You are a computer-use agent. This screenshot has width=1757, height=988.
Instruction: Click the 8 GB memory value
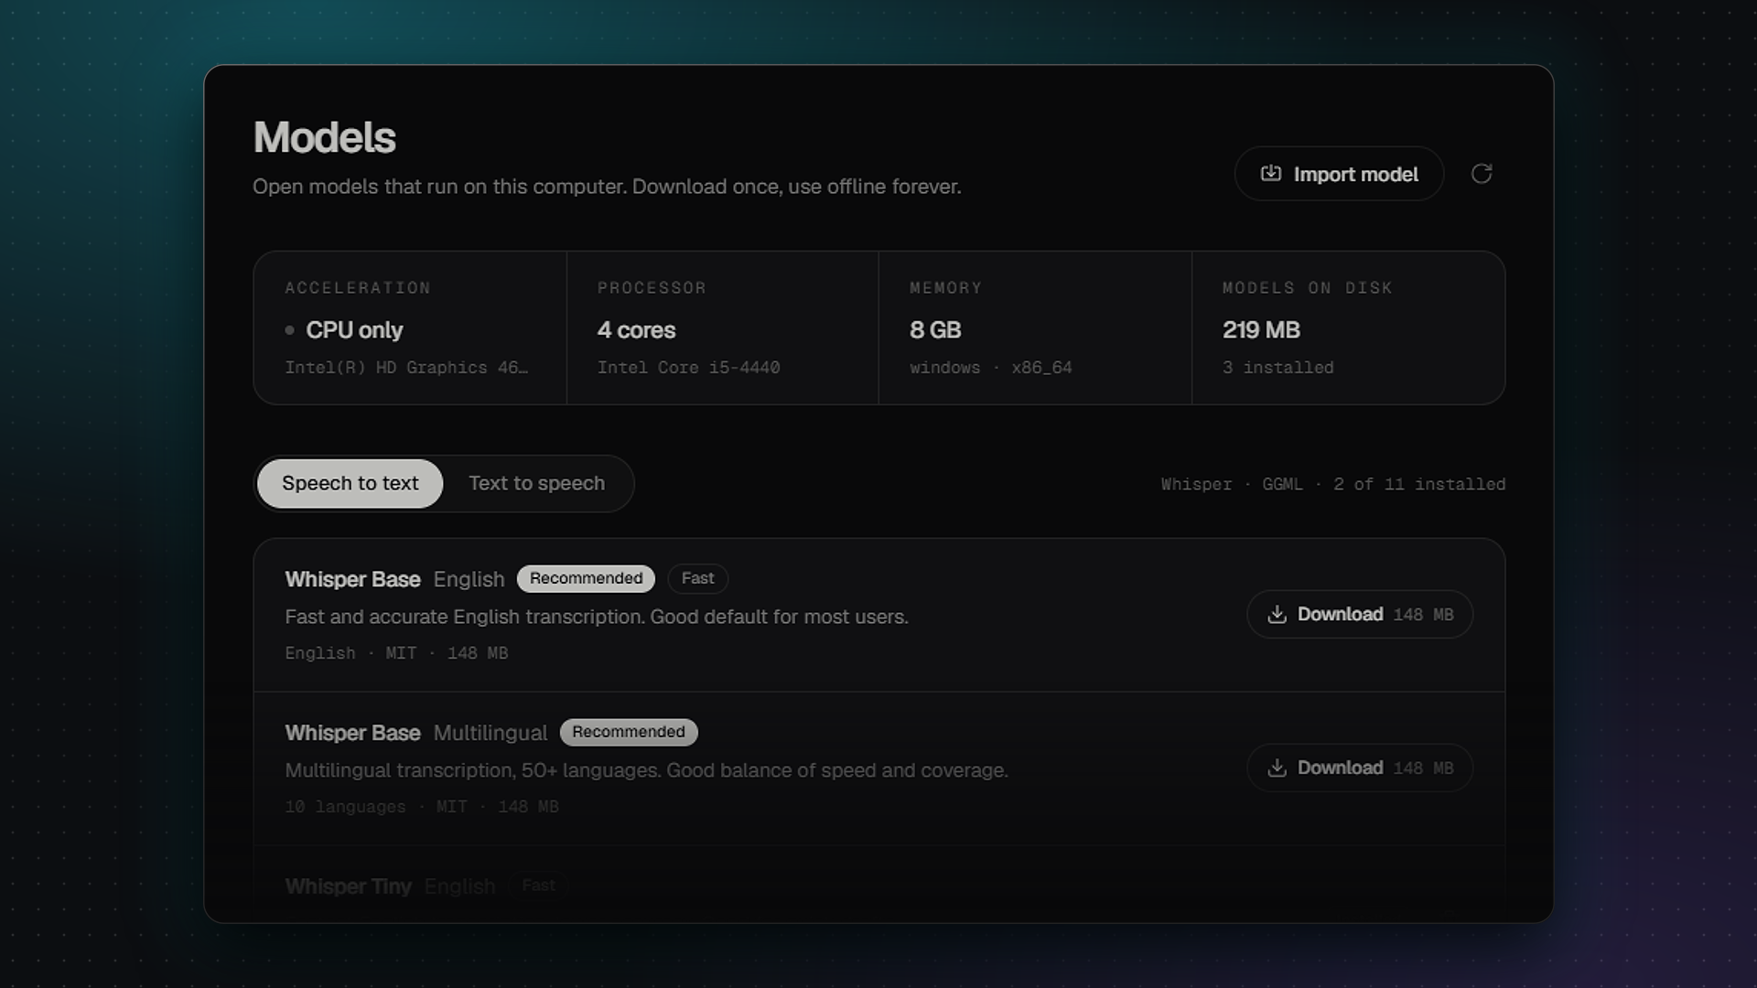coord(935,330)
